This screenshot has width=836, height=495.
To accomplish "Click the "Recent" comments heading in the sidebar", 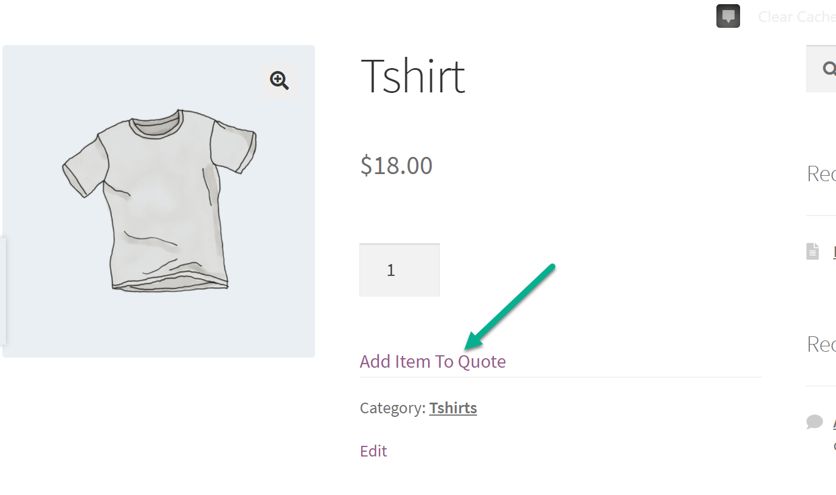I will click(x=822, y=344).
